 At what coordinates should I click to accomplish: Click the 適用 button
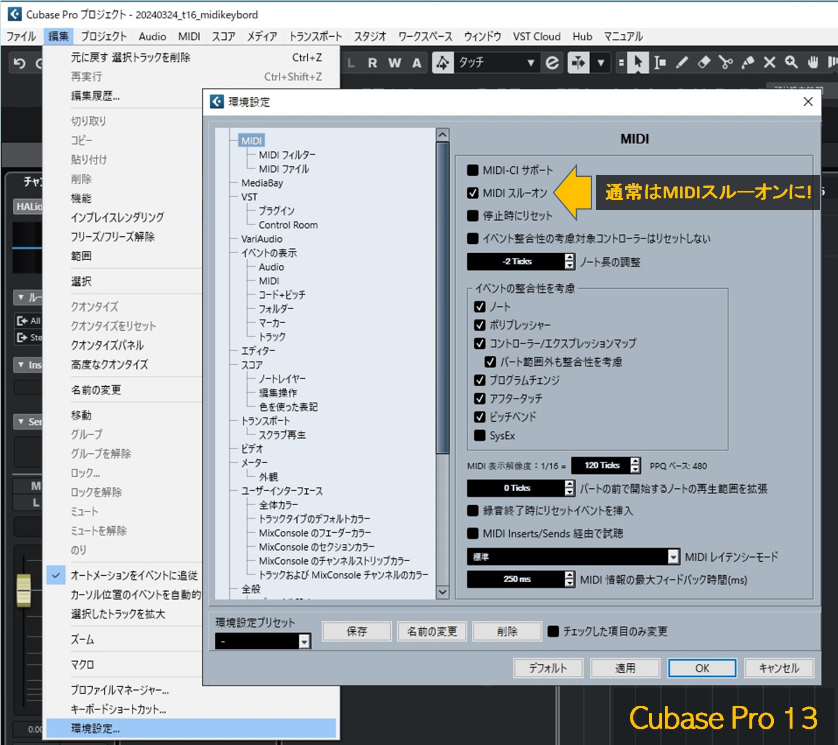(x=625, y=668)
